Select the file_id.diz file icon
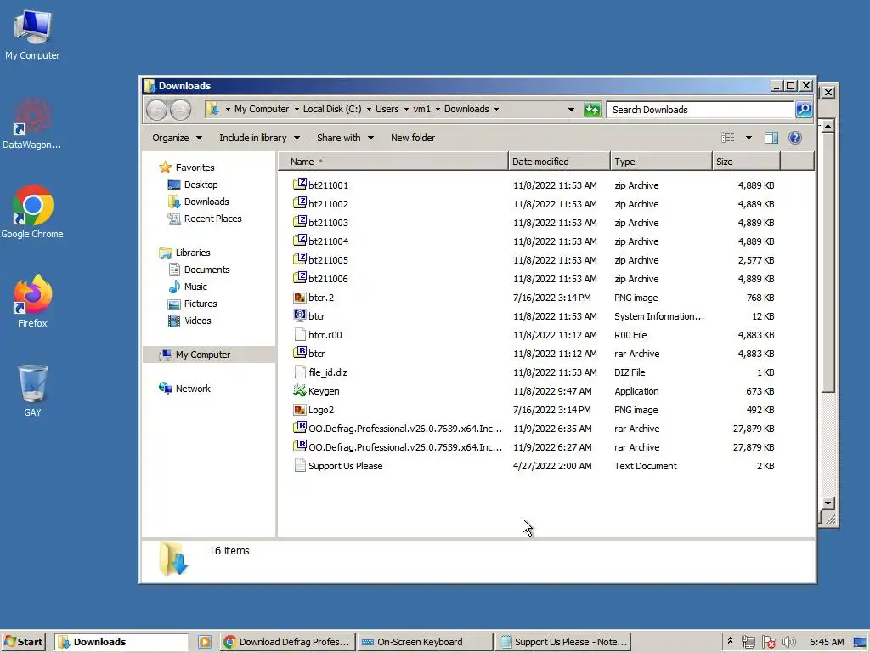Image resolution: width=870 pixels, height=653 pixels. [300, 372]
